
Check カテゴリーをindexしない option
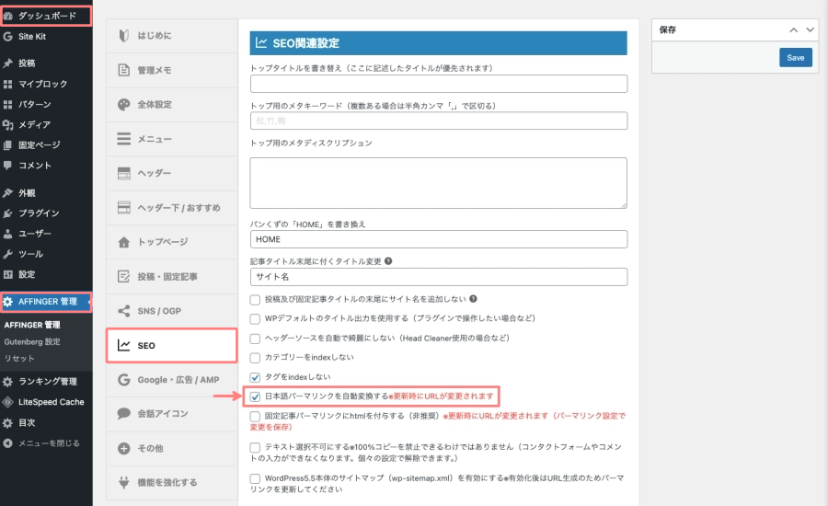255,358
